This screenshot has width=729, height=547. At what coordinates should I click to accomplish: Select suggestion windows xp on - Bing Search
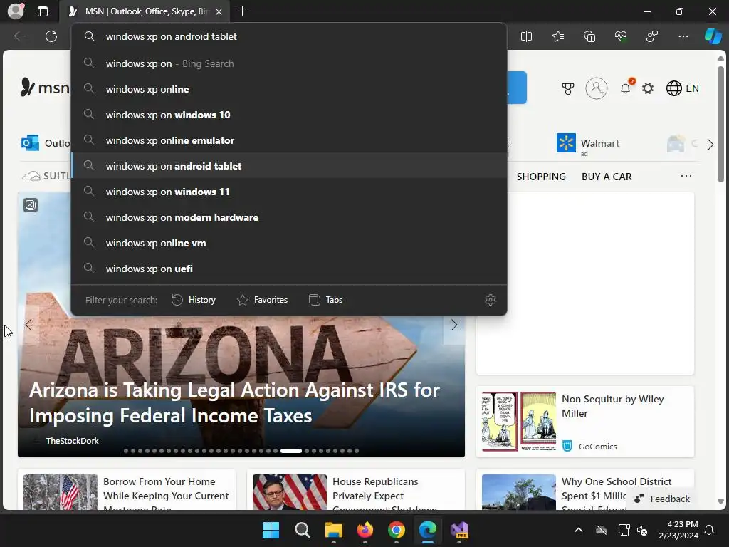coord(289,63)
